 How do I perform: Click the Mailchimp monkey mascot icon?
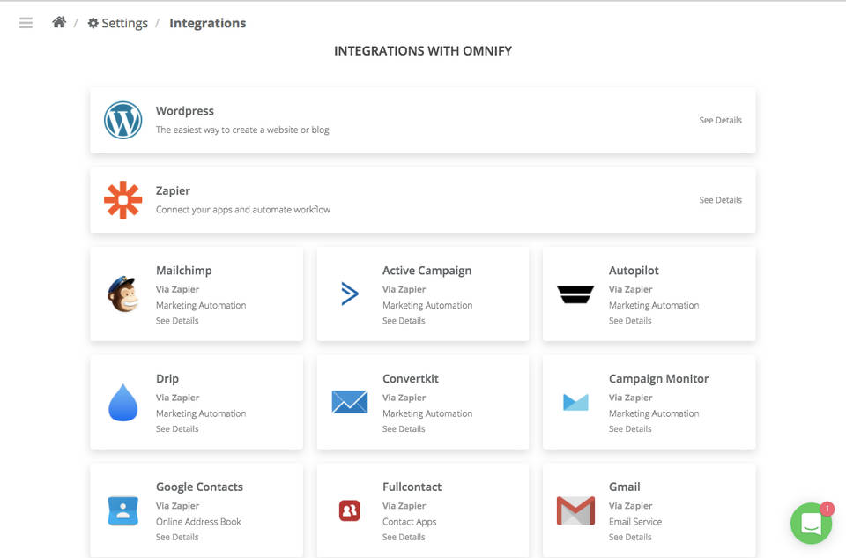click(x=122, y=294)
